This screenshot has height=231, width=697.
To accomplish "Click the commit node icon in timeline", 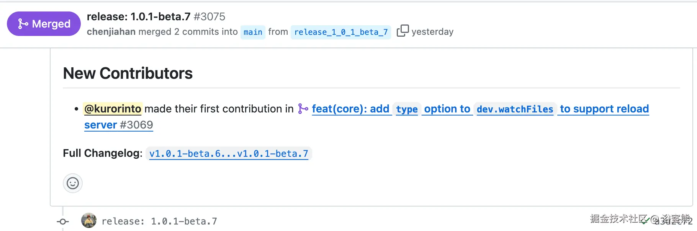I will [x=63, y=221].
